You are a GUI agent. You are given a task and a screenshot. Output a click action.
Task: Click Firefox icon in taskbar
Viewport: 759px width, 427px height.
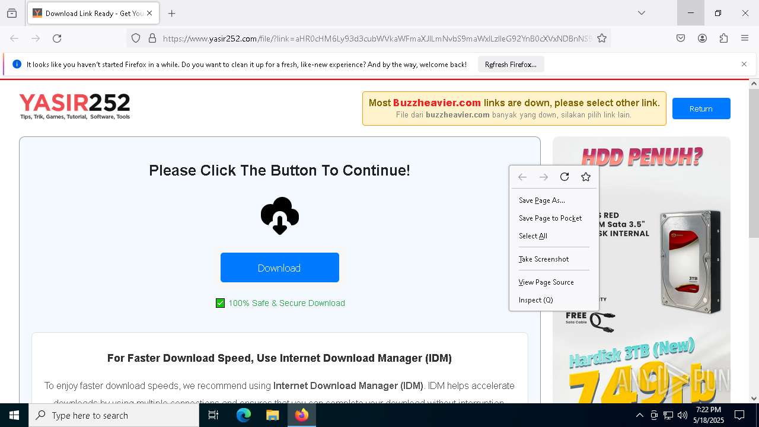click(301, 415)
